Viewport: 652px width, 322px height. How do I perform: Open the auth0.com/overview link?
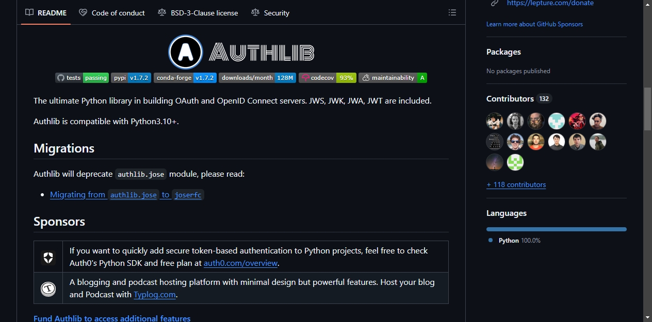[241, 263]
